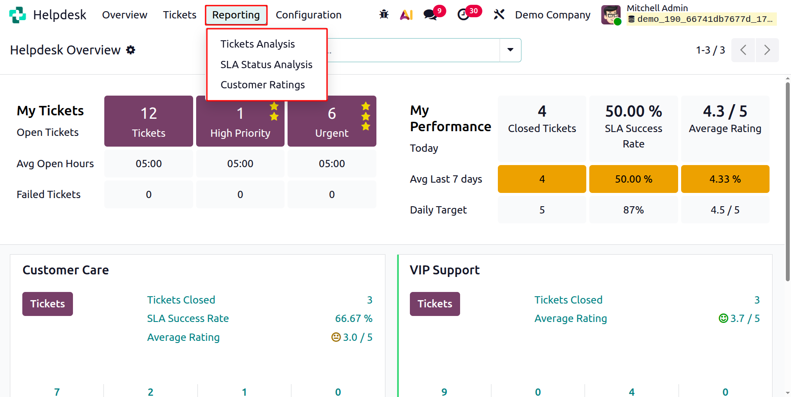Open the chat messages icon
Screen dimensions: 791x397
pos(430,15)
